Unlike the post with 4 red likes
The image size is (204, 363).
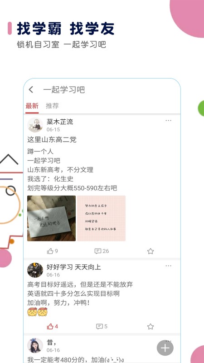(52, 326)
